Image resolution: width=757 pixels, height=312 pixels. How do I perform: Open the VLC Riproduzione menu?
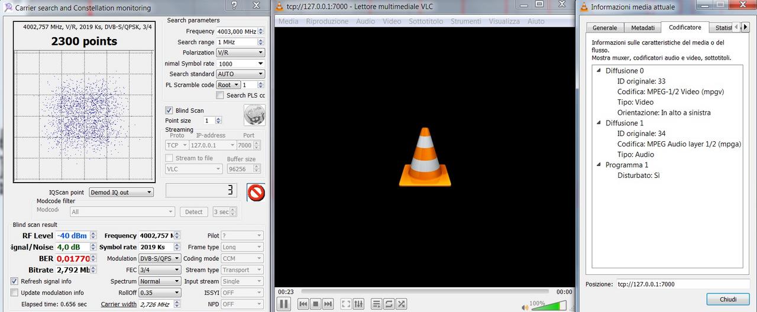point(327,21)
